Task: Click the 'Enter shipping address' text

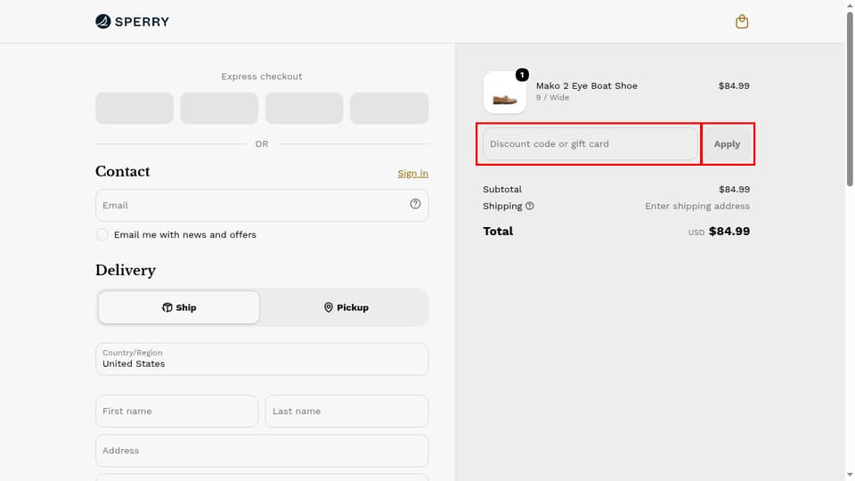Action: point(697,206)
